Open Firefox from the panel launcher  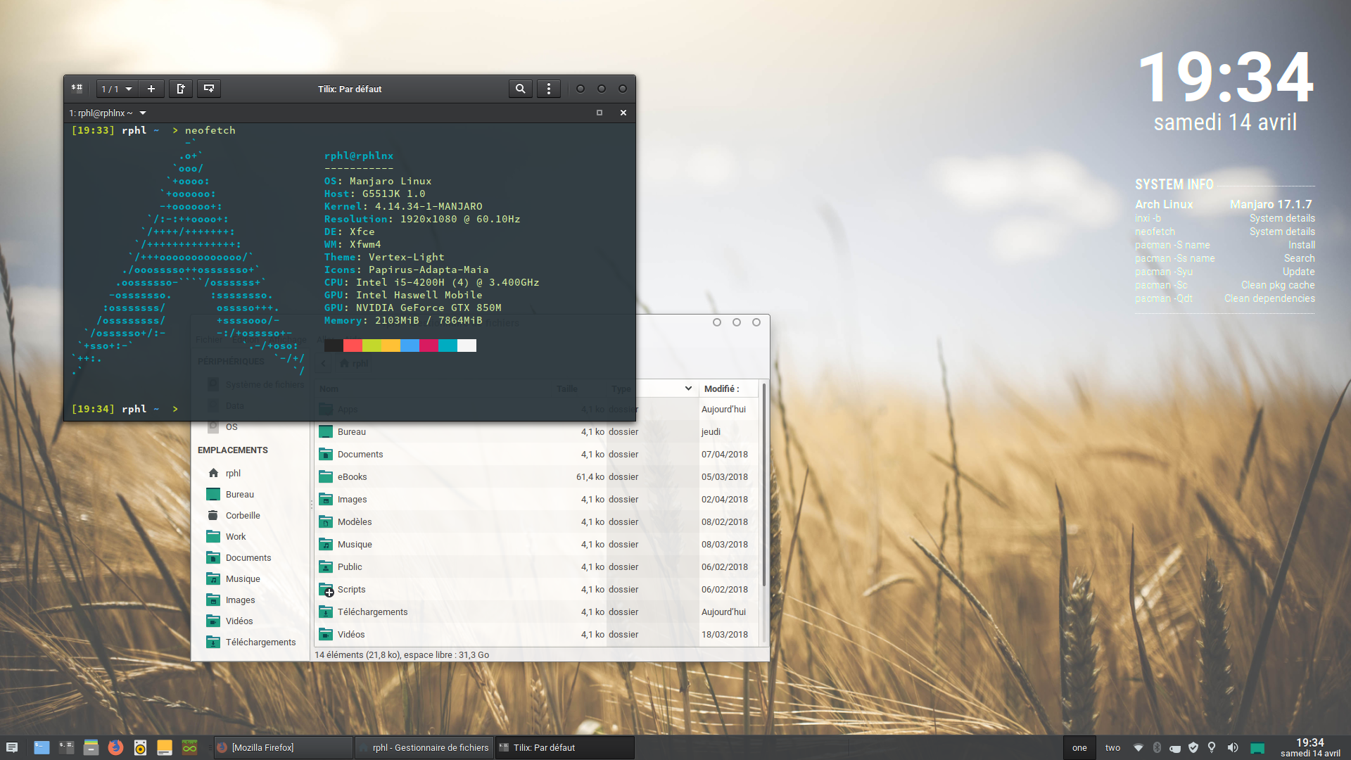click(115, 747)
